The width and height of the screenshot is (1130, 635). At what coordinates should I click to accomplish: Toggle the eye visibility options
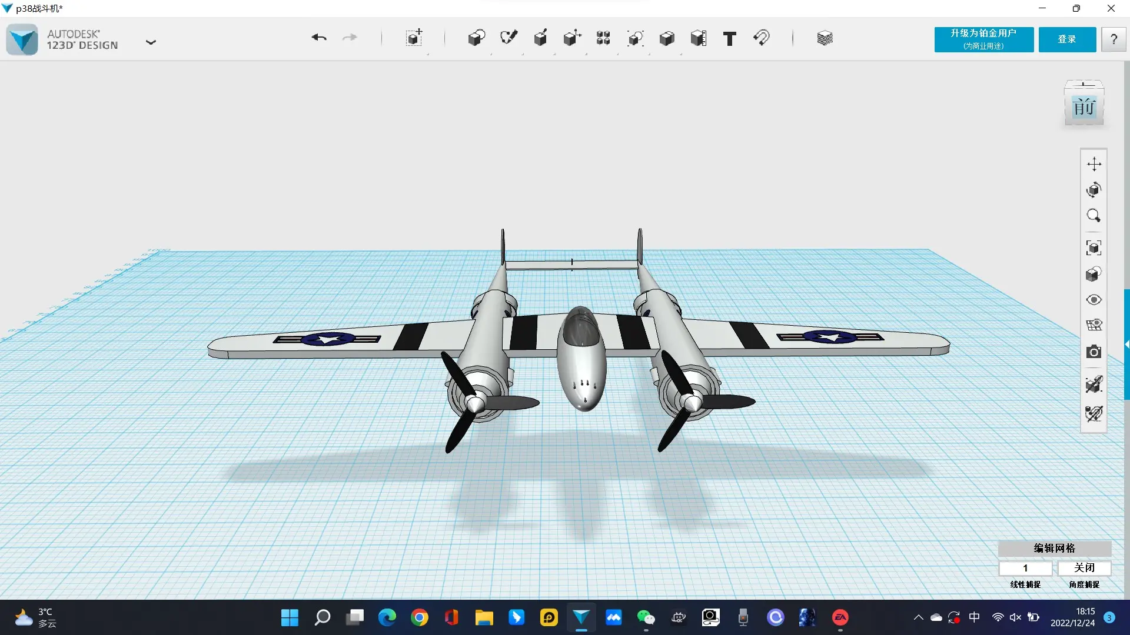1094,300
